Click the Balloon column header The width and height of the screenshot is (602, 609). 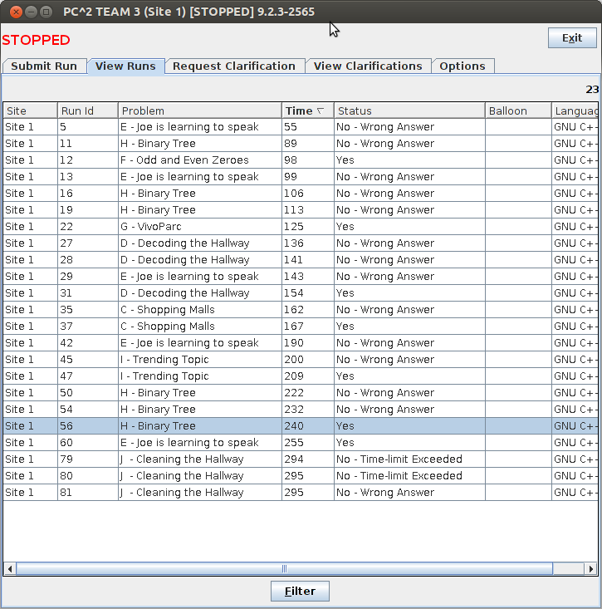coord(517,111)
